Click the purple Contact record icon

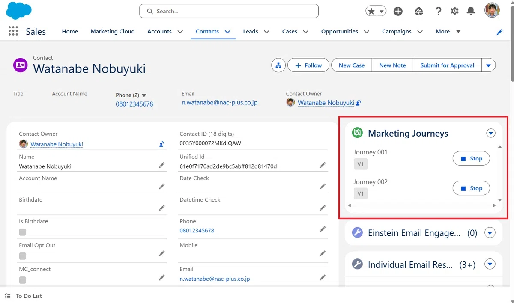pyautogui.click(x=21, y=65)
